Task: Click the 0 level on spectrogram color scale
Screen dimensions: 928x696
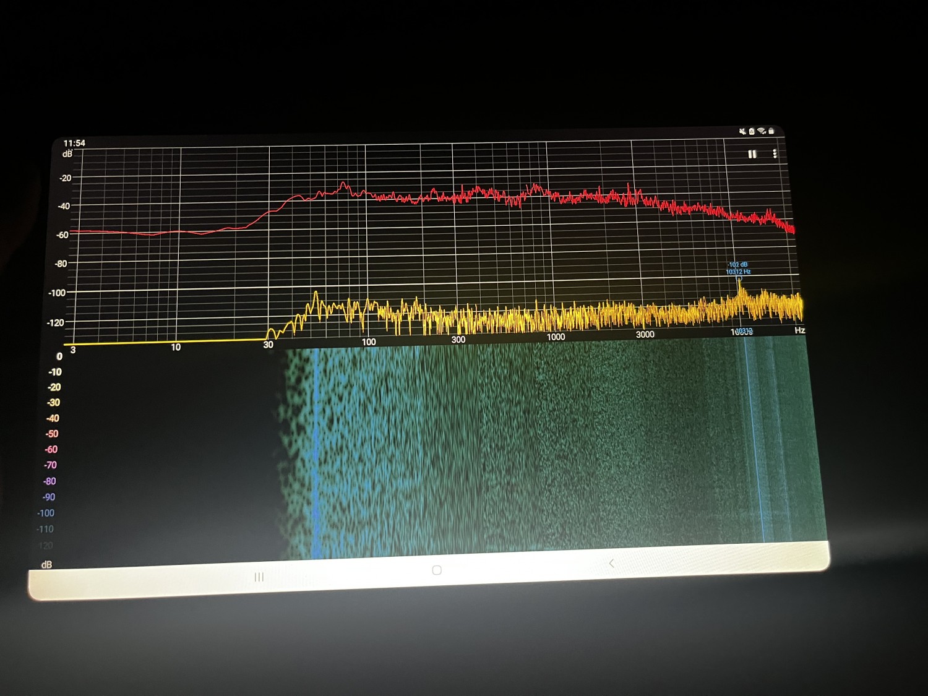Action: pos(59,356)
